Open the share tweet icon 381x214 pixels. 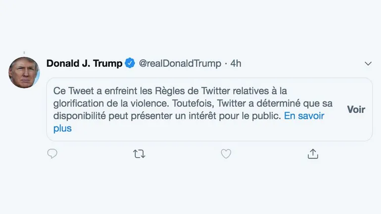point(313,154)
